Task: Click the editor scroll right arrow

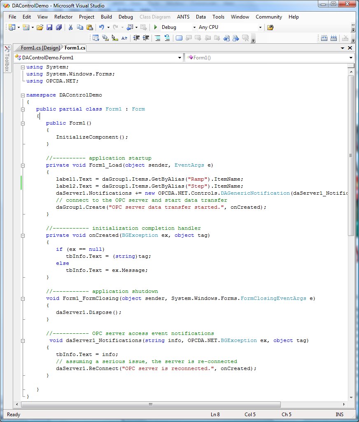Action: click(344, 404)
